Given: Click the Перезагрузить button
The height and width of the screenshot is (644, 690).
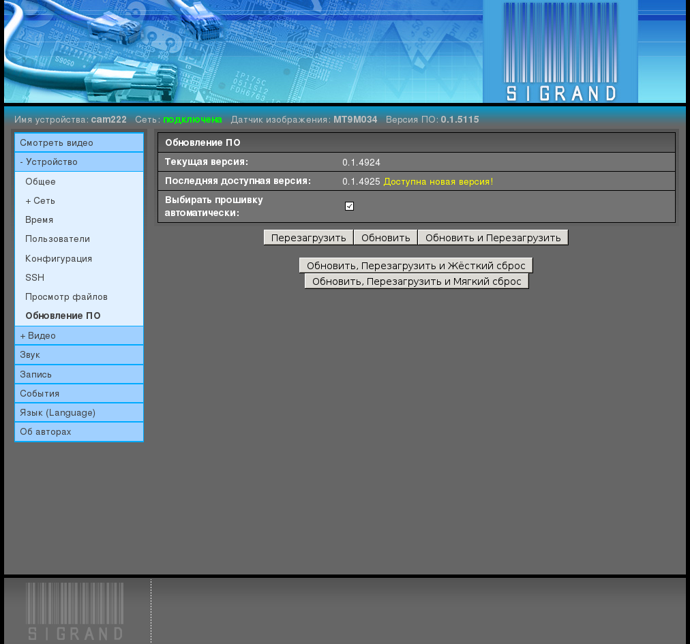Looking at the screenshot, I should [x=308, y=238].
